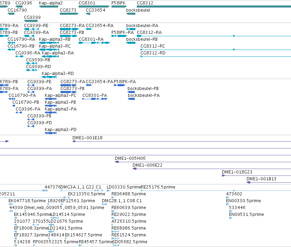Screen dimensions: 291x247
Task: Click EST EN09531.5prime
Action: pos(247,214)
